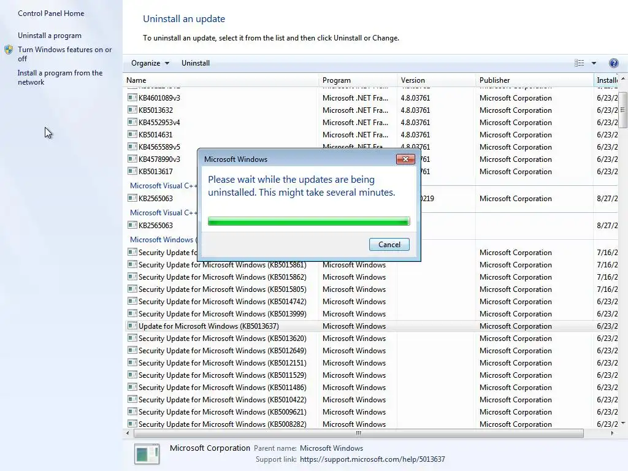Click Uninstall in the toolbar
The image size is (628, 471).
click(196, 63)
